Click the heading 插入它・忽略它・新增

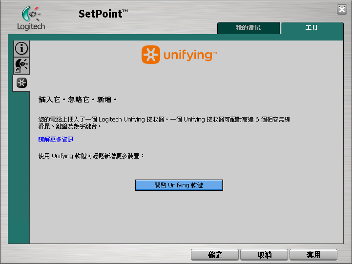78,100
